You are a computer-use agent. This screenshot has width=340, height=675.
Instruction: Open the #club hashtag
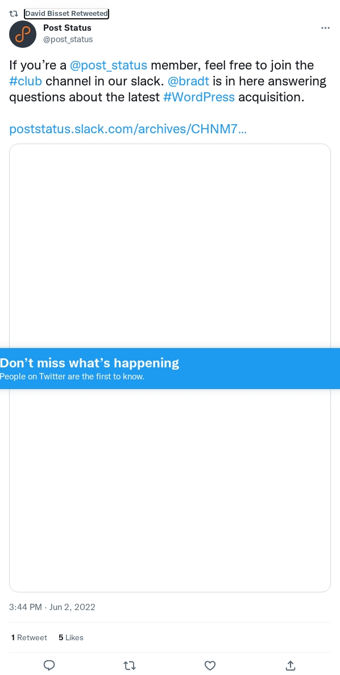point(26,81)
